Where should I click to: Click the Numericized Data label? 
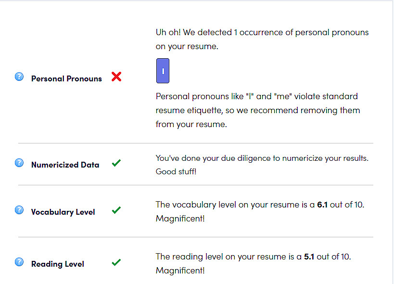coord(65,165)
